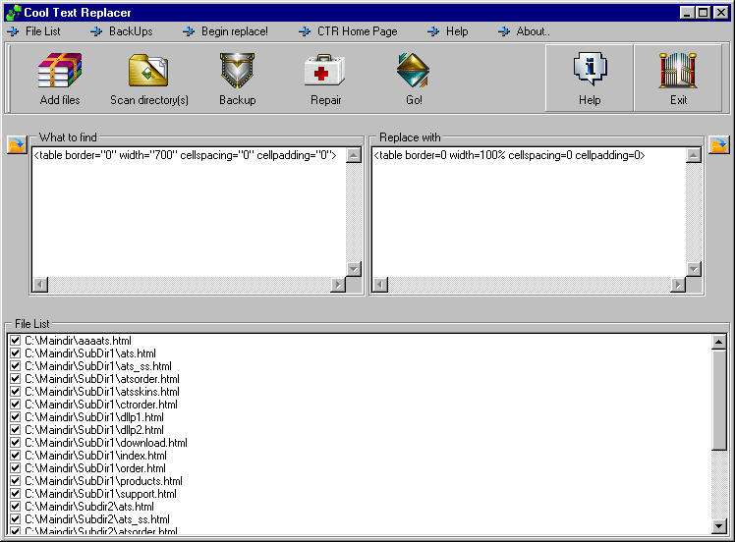Toggle checkbox for SubDir1\atsskins.html

coord(15,392)
